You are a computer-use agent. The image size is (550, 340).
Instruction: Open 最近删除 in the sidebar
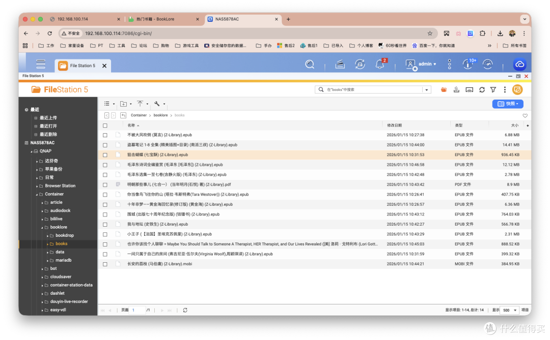click(x=48, y=135)
